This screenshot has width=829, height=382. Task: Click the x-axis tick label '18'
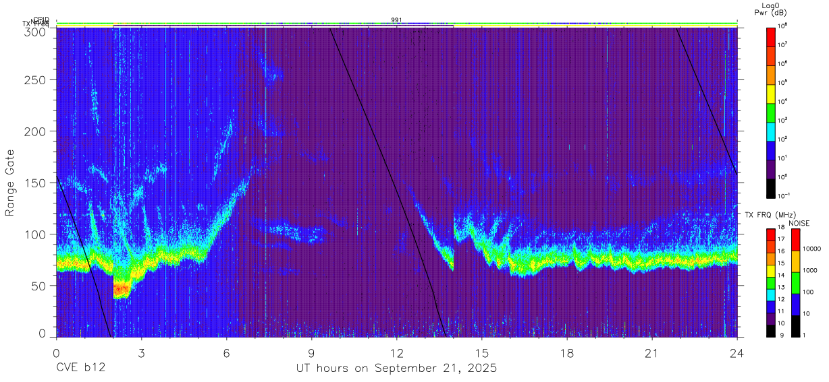(x=567, y=353)
